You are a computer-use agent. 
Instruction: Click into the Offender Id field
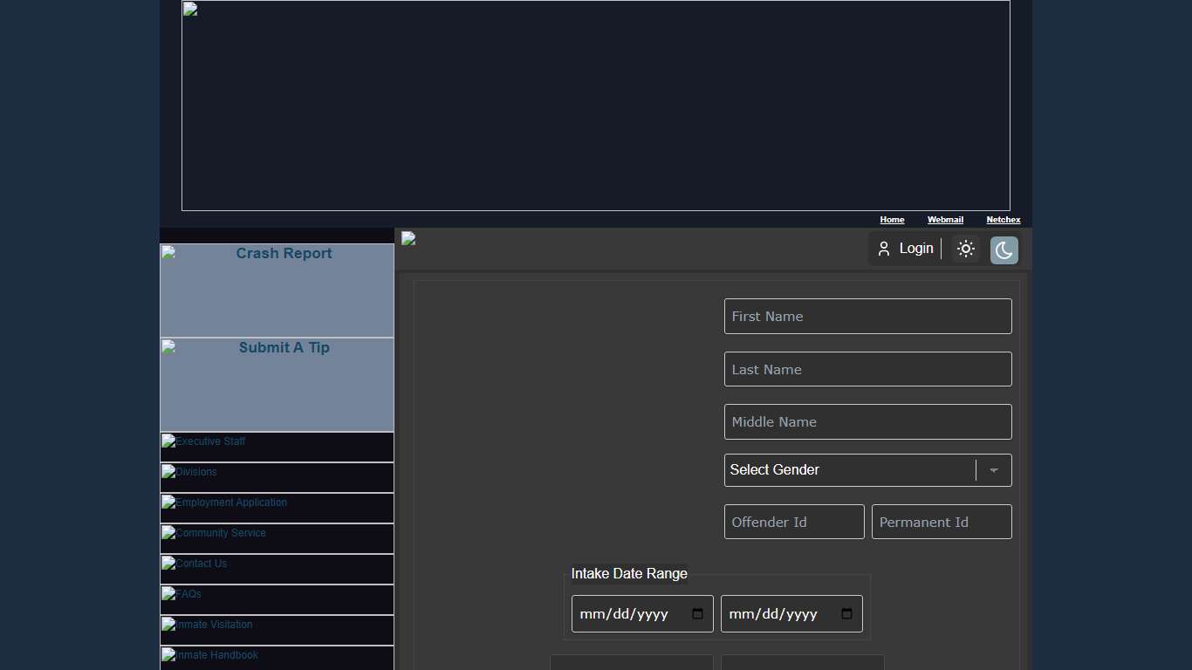794,523
